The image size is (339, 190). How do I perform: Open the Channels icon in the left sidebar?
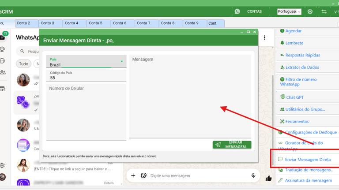[2, 61]
